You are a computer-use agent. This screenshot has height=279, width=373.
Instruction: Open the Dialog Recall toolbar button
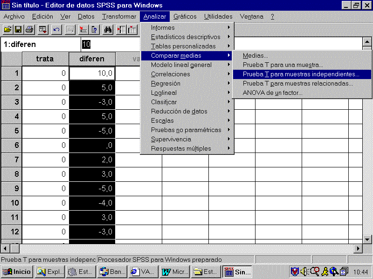point(43,30)
